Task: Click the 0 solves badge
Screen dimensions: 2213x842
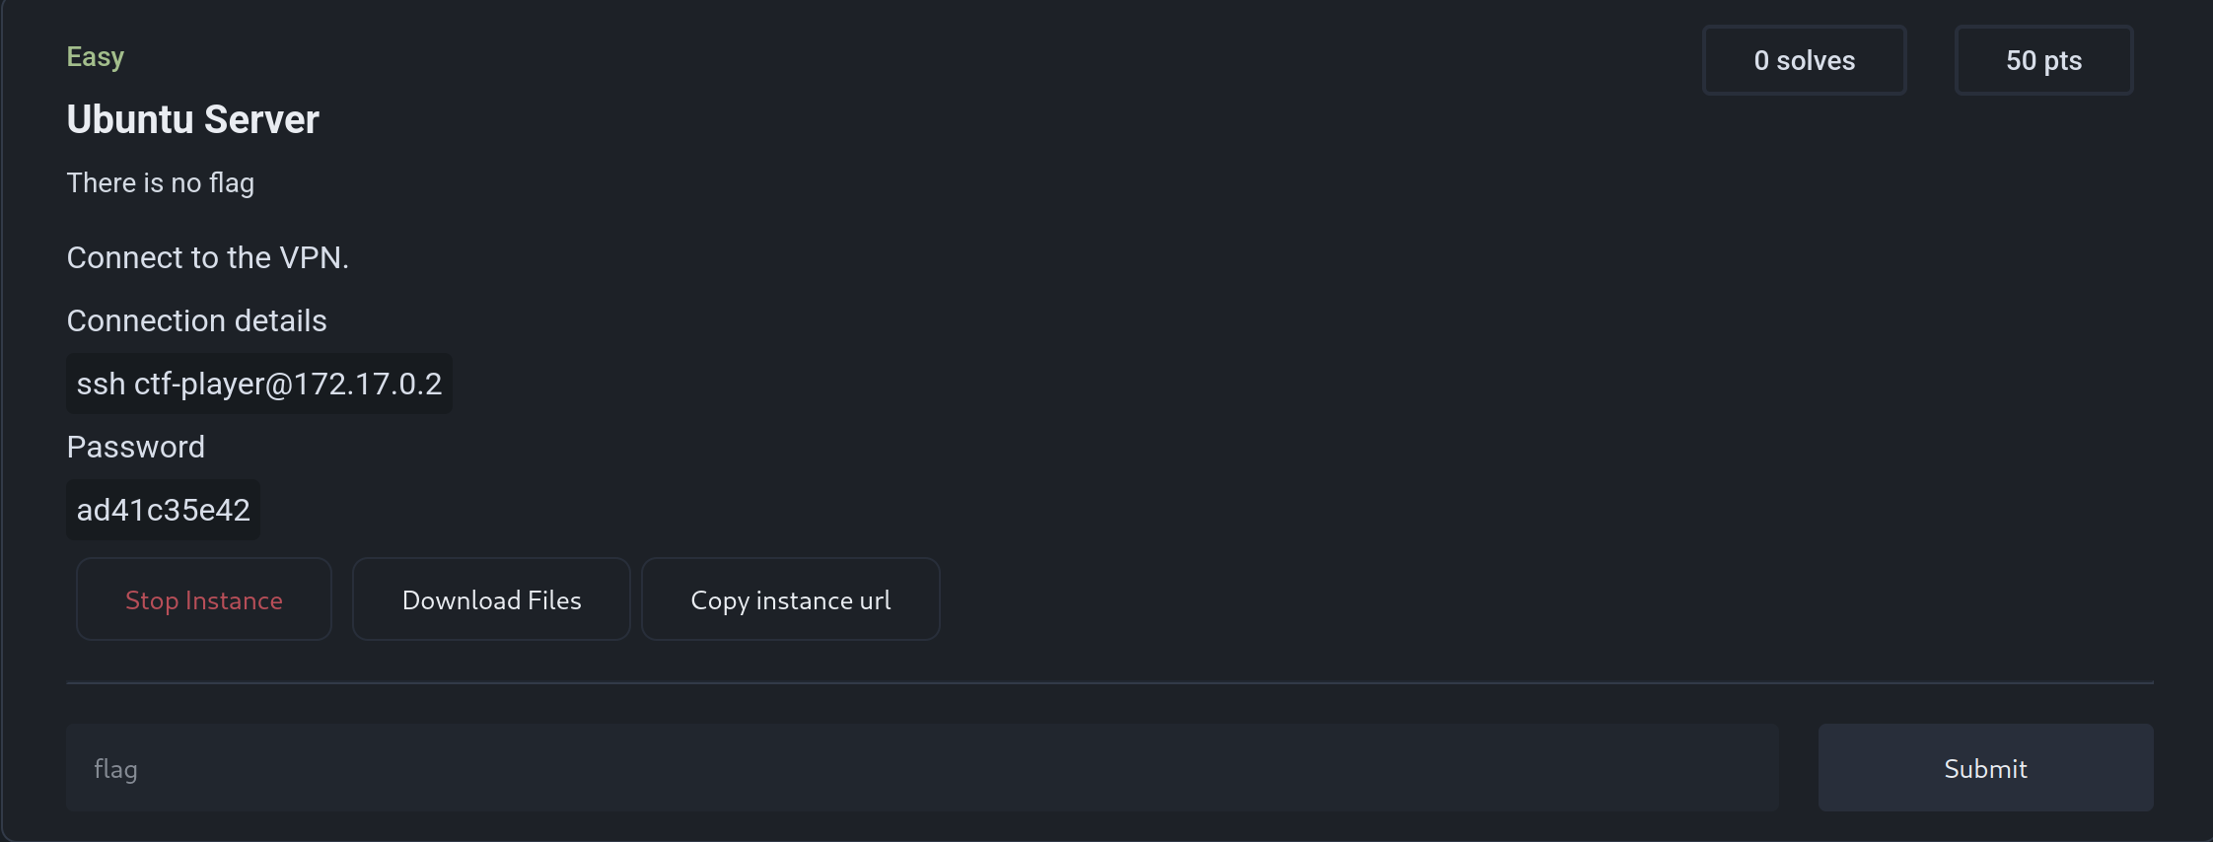Action: click(x=1804, y=60)
